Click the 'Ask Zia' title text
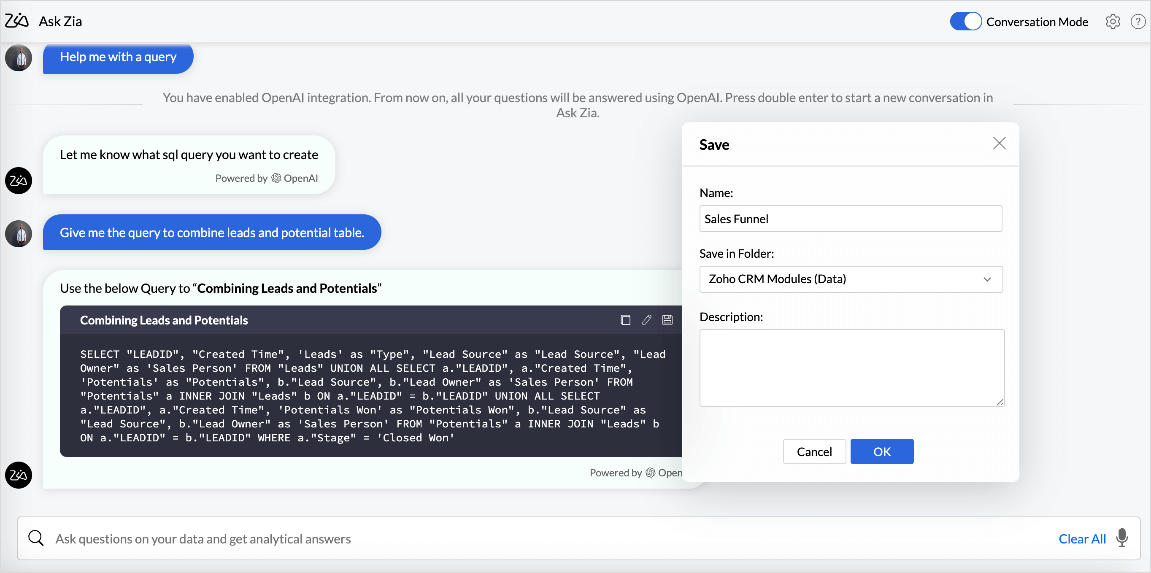The image size is (1151, 573). coord(60,21)
